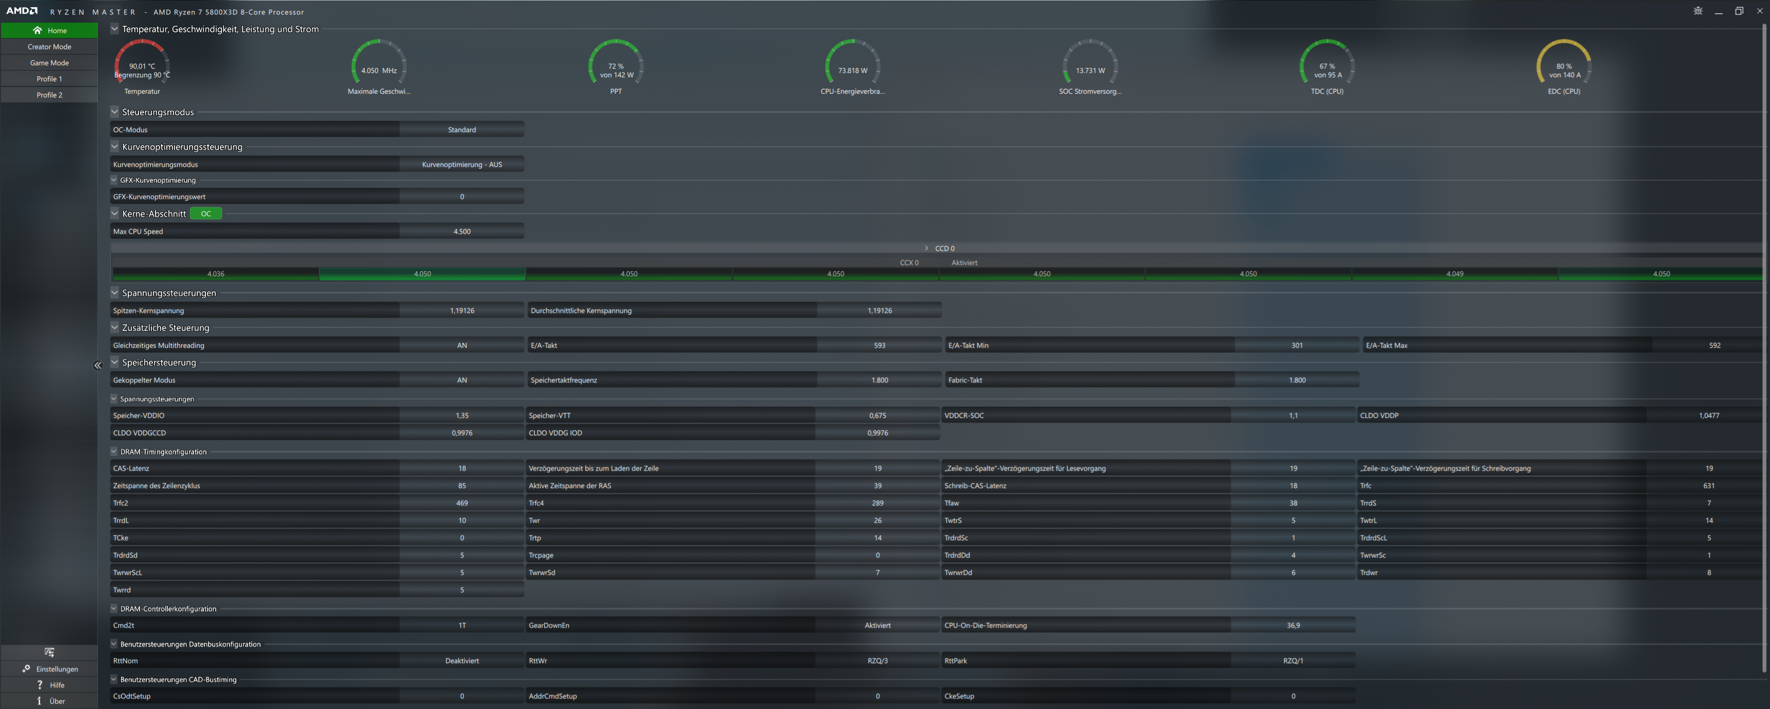The height and width of the screenshot is (709, 1770).
Task: Open Profile 2 in sidebar
Action: (x=49, y=95)
